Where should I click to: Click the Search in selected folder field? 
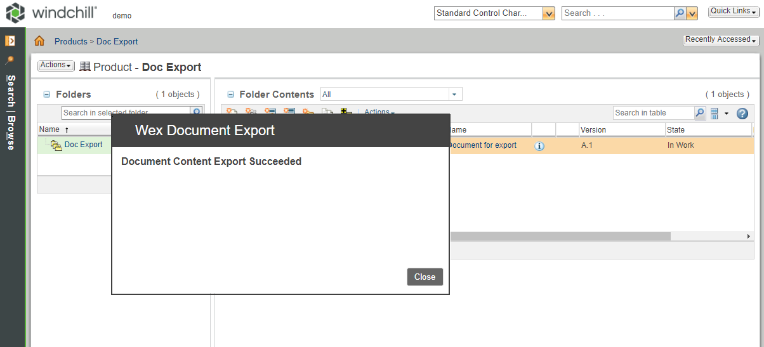[x=126, y=112]
